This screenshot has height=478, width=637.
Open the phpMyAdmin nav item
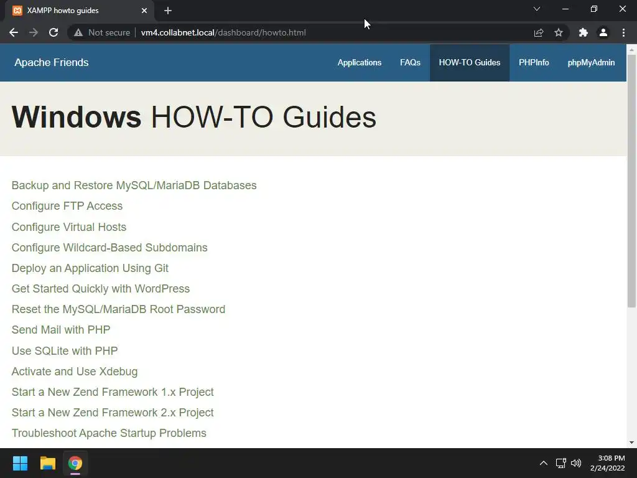[591, 63]
